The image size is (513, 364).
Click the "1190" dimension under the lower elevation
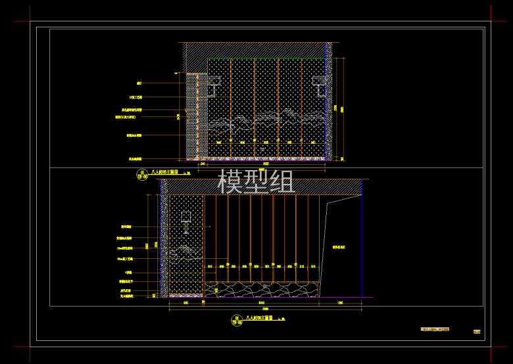pyautogui.click(x=340, y=303)
